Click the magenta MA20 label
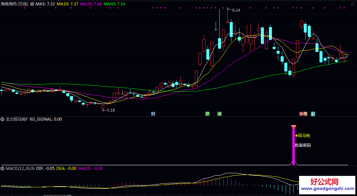This screenshot has width=357, height=196. [x=91, y=4]
